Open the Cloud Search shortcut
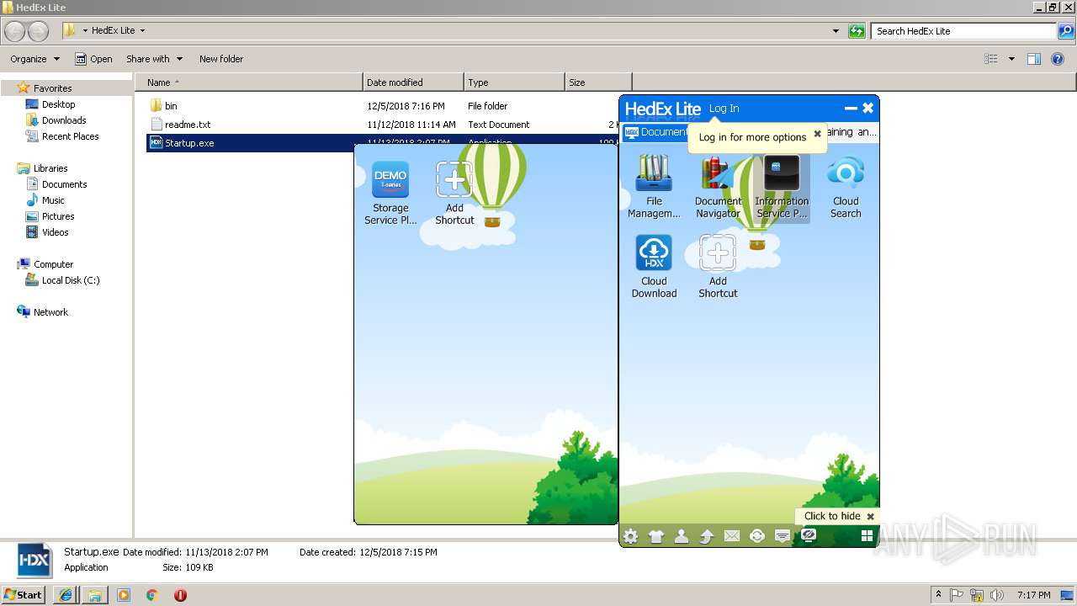This screenshot has width=1077, height=606. pyautogui.click(x=846, y=186)
